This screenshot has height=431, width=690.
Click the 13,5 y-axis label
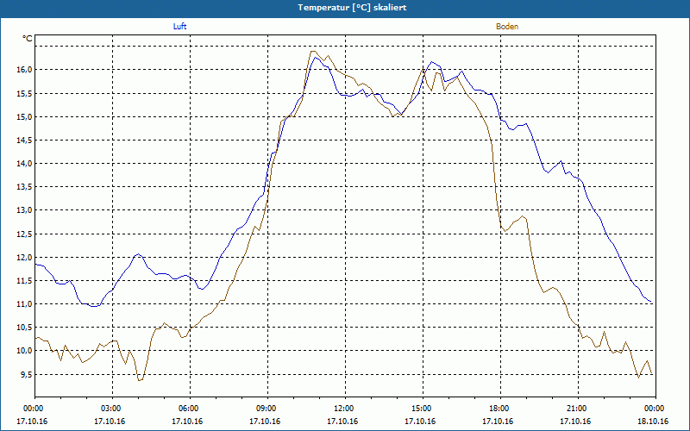click(25, 187)
